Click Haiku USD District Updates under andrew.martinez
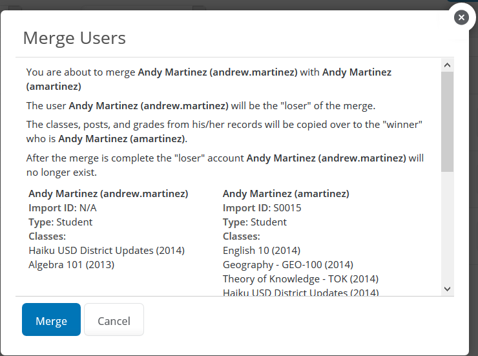The width and height of the screenshot is (478, 356). click(x=107, y=250)
